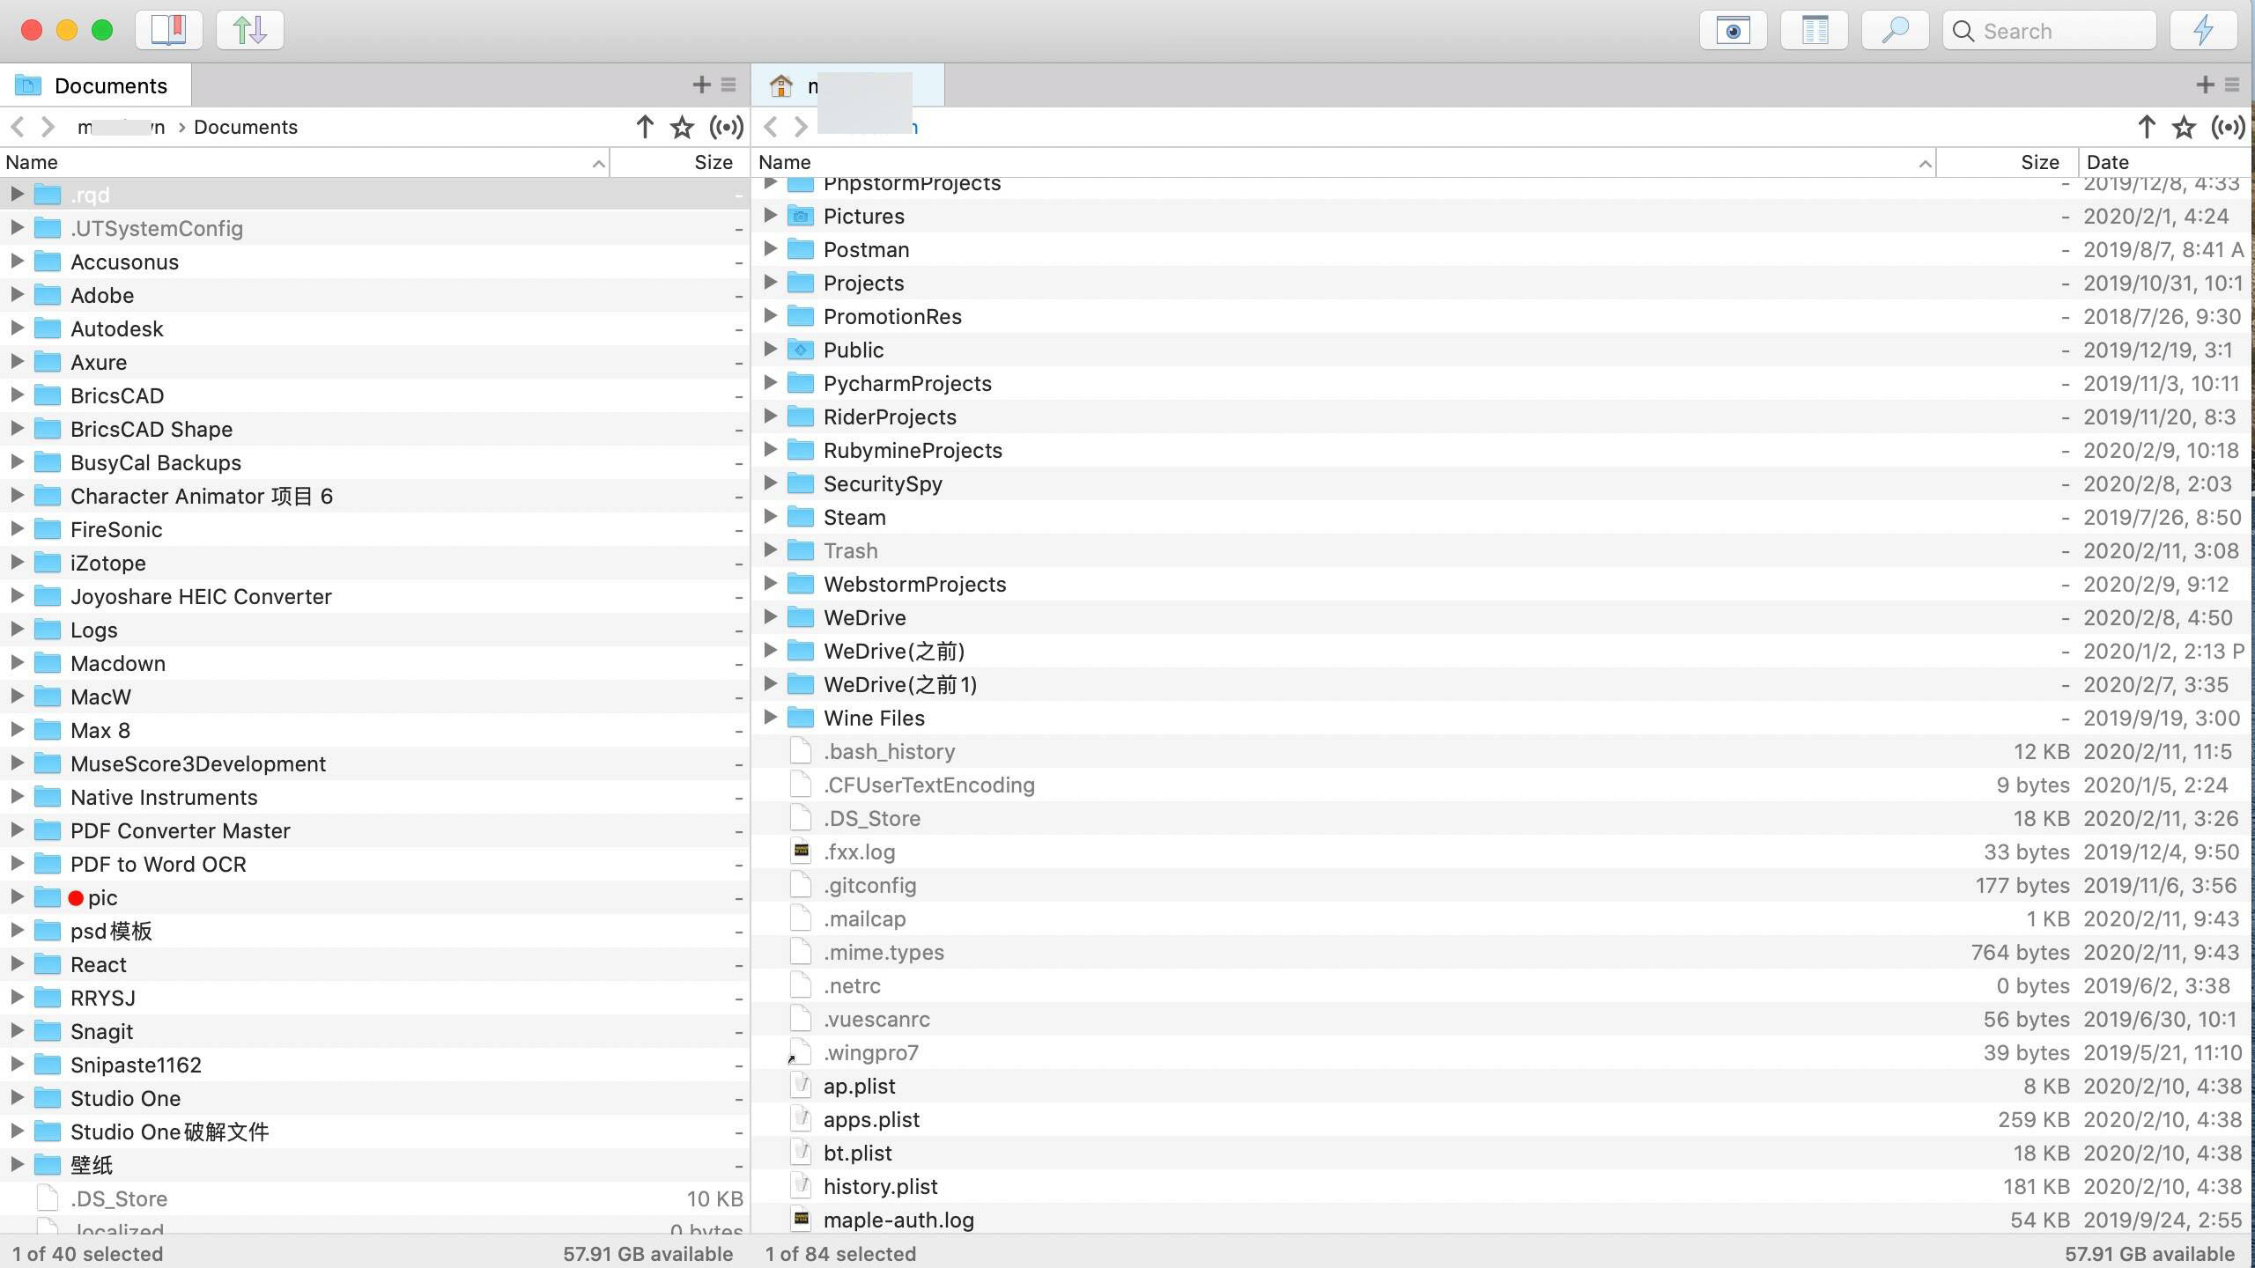The image size is (2255, 1268).
Task: Open left pane tab list menu icon
Action: (728, 85)
